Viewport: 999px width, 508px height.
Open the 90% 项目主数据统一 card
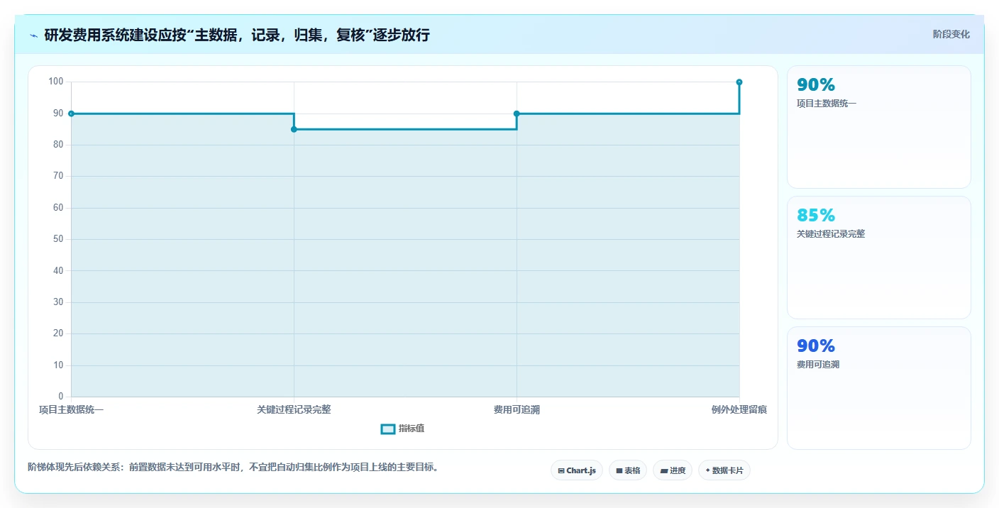pos(879,127)
